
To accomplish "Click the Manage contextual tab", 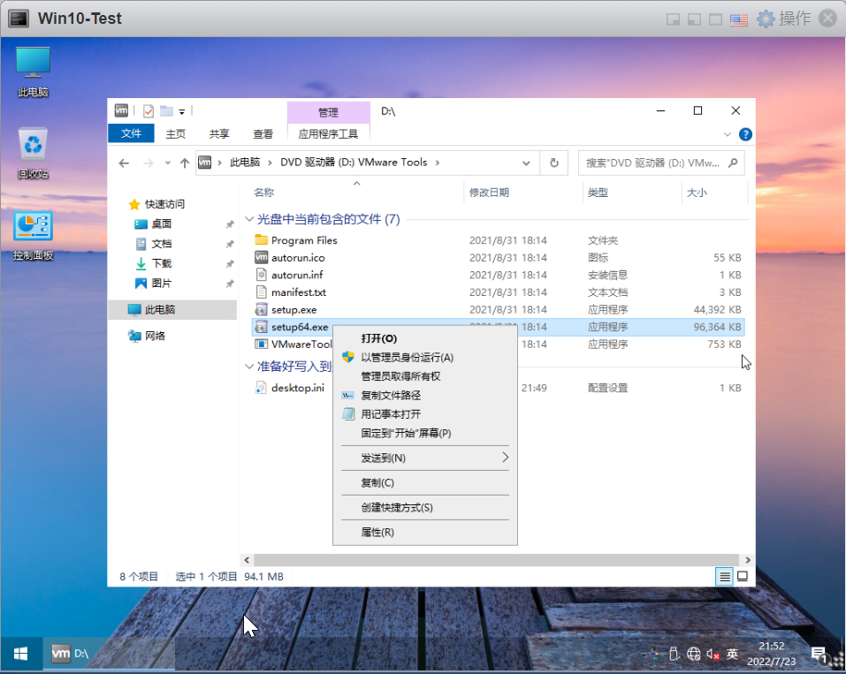I will coord(328,112).
